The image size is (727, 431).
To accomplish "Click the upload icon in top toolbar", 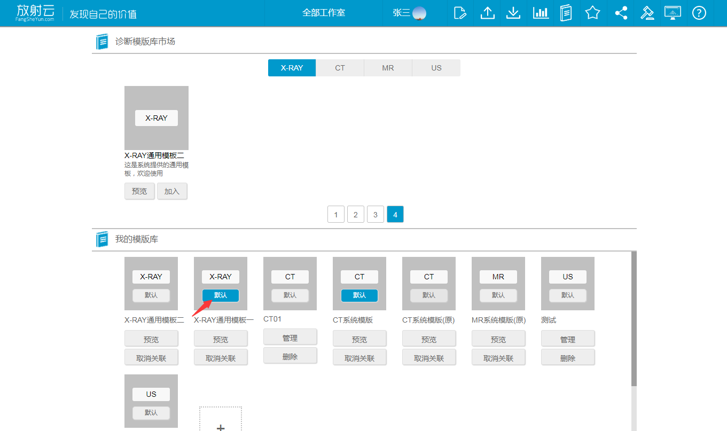I will [x=487, y=13].
